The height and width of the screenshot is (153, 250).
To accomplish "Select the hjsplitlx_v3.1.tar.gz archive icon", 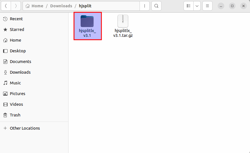I will [x=123, y=21].
